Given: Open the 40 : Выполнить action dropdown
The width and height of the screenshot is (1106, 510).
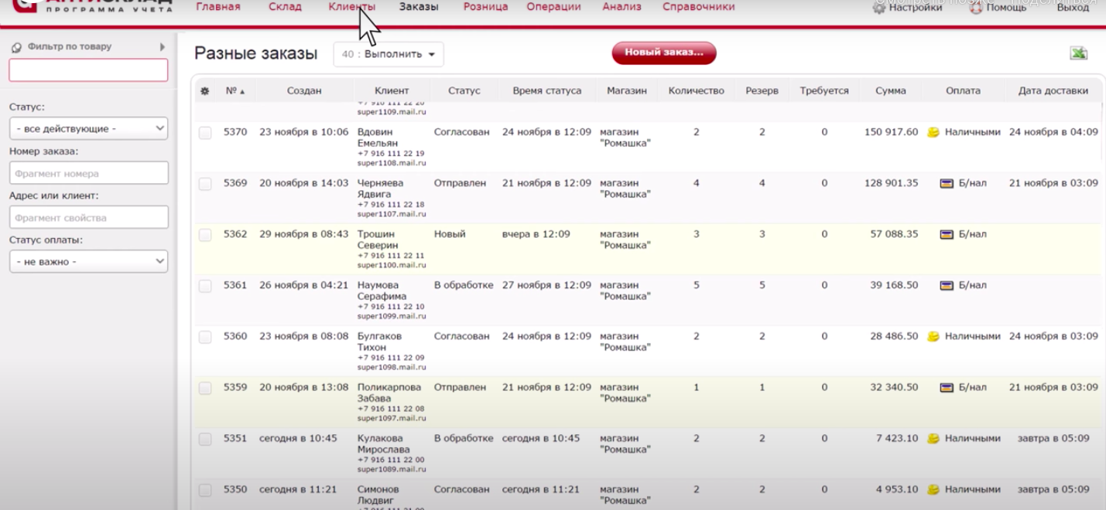Looking at the screenshot, I should click(389, 54).
